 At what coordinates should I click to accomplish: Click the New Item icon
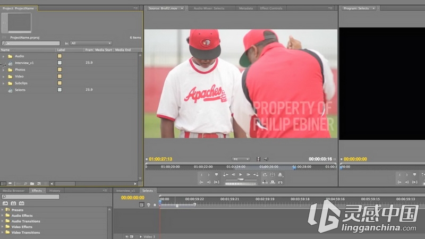point(39,184)
